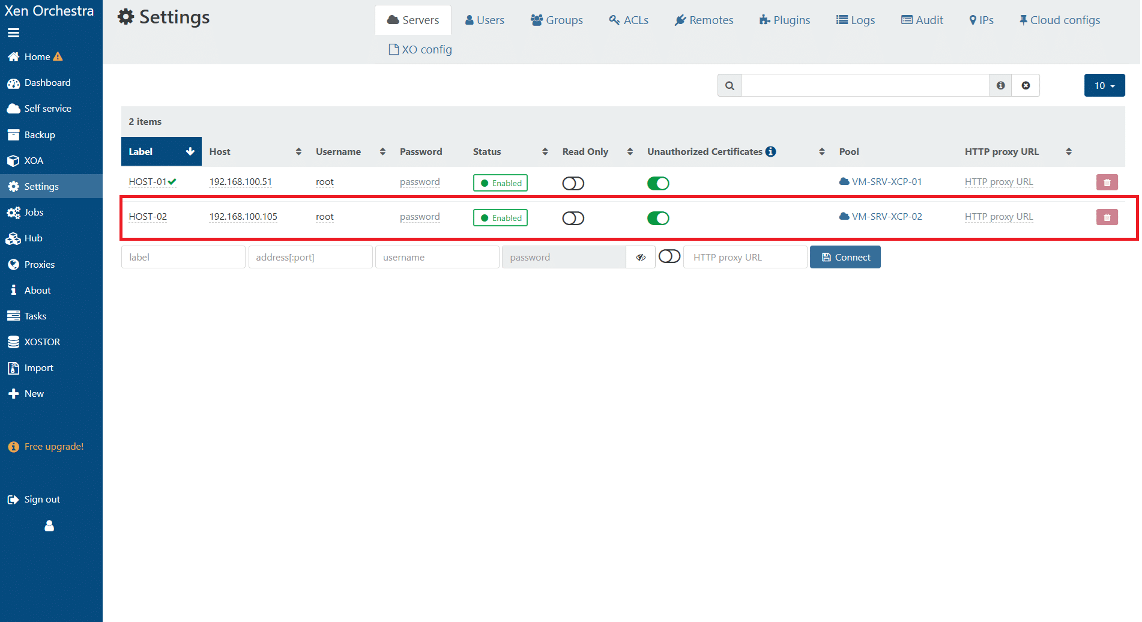Open Proxies section

31,264
